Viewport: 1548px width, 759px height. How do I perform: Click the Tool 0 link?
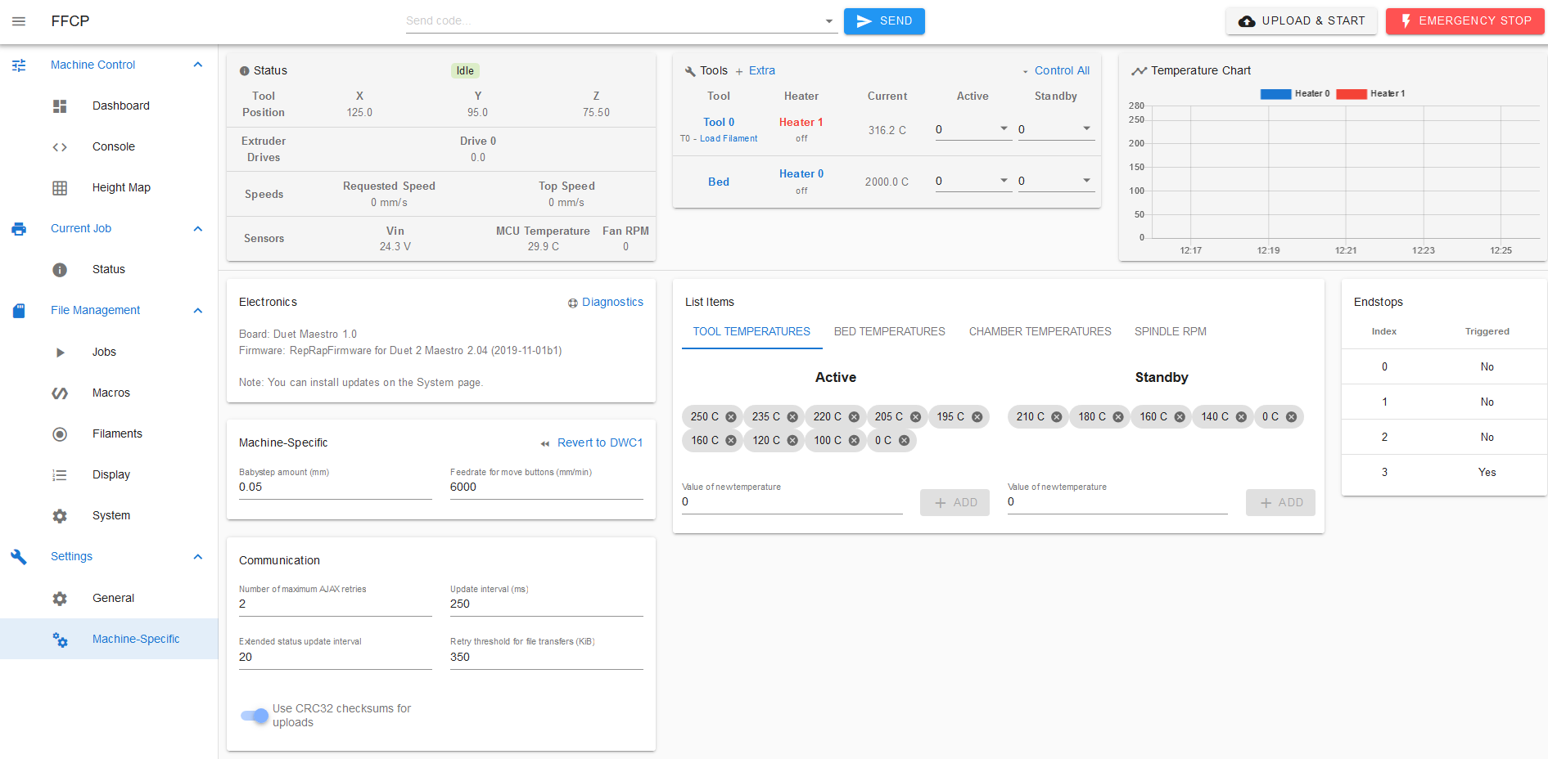pos(719,123)
